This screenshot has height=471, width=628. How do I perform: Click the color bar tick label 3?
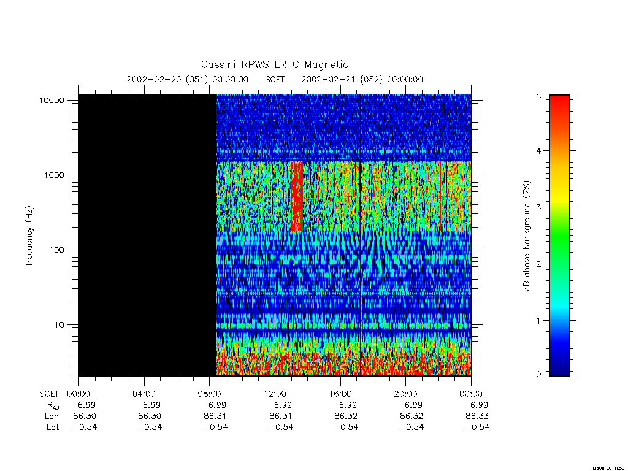[538, 207]
